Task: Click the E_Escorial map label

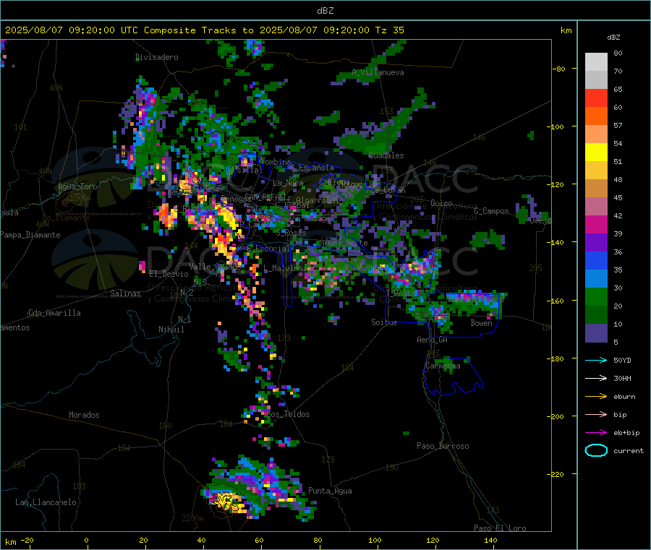Action: pyautogui.click(x=268, y=249)
